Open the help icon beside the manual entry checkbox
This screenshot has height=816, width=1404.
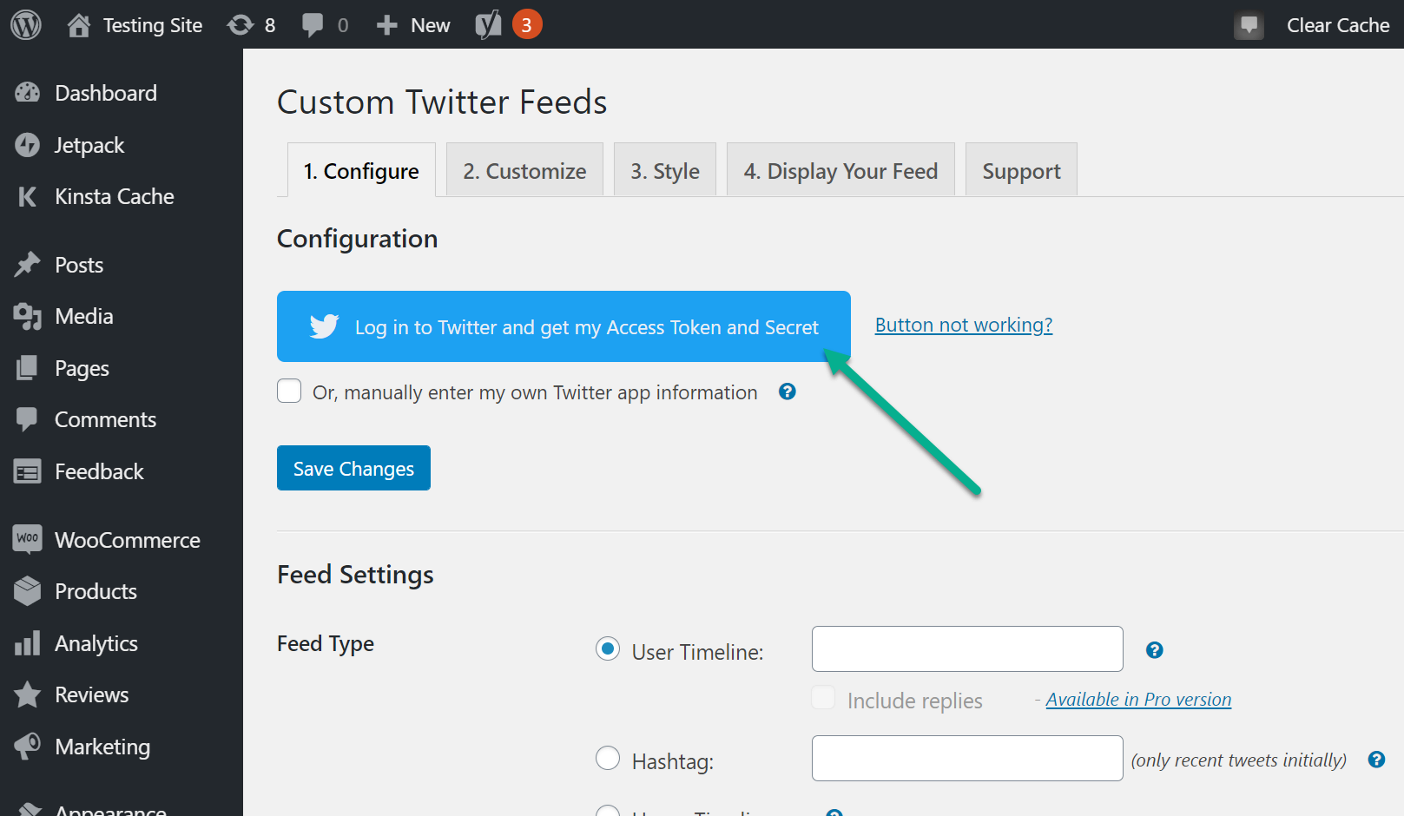787,392
